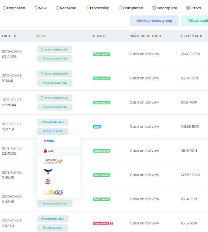Image resolution: width=208 pixels, height=232 pixels.
Task: Download AWB for the 115.34 RON order
Action: pyautogui.click(x=55, y=83)
